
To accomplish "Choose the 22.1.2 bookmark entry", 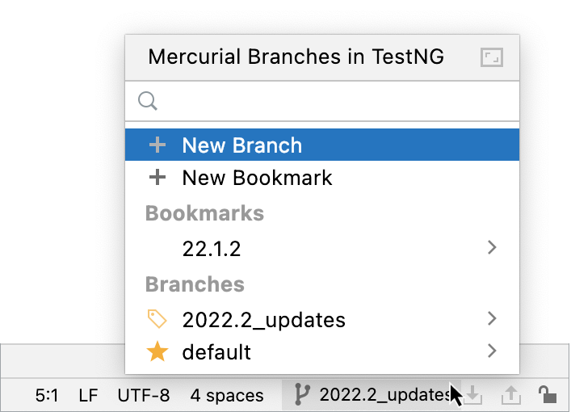I will pyautogui.click(x=212, y=249).
